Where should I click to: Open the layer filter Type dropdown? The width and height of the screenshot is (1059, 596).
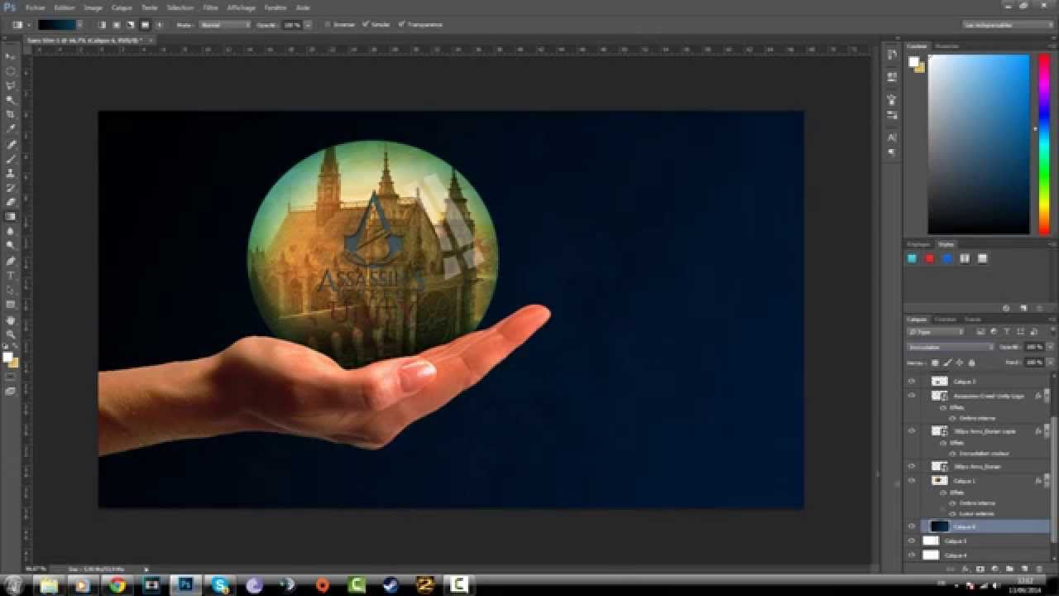click(x=936, y=332)
